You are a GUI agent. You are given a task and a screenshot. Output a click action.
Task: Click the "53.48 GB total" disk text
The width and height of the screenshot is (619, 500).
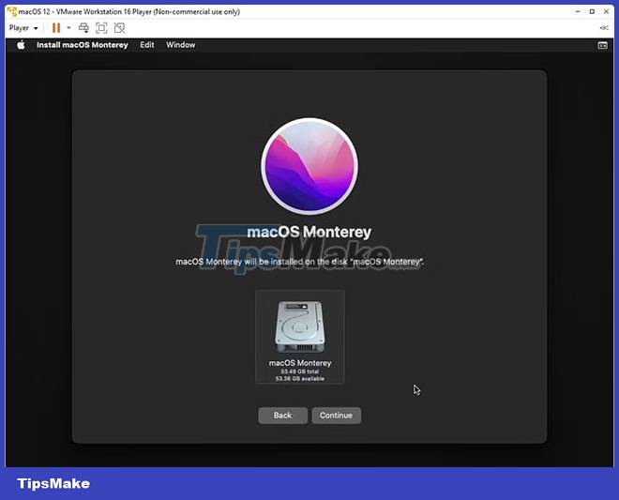[299, 371]
